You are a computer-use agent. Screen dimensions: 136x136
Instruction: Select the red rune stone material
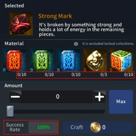coord(14,60)
